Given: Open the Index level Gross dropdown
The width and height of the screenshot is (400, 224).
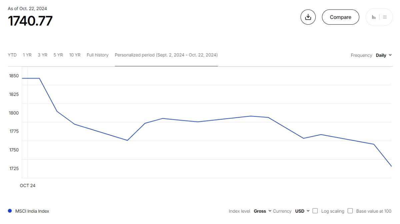Looking at the screenshot, I should coord(263,211).
